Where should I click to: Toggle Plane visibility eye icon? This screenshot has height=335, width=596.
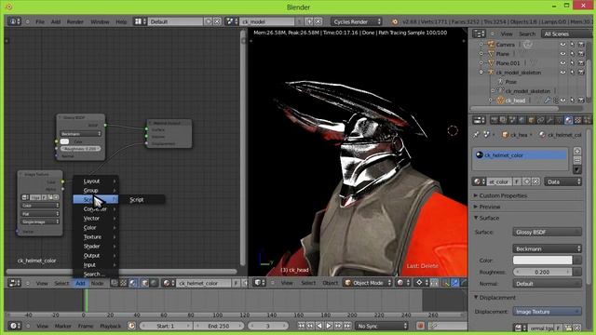pos(562,54)
